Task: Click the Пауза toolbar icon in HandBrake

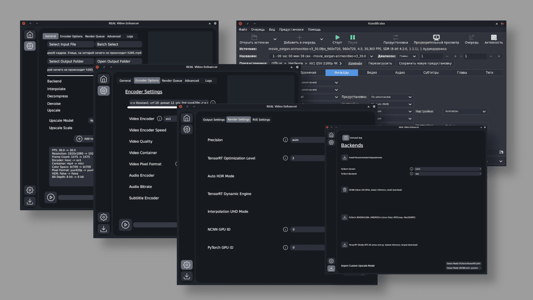Action: pos(353,37)
